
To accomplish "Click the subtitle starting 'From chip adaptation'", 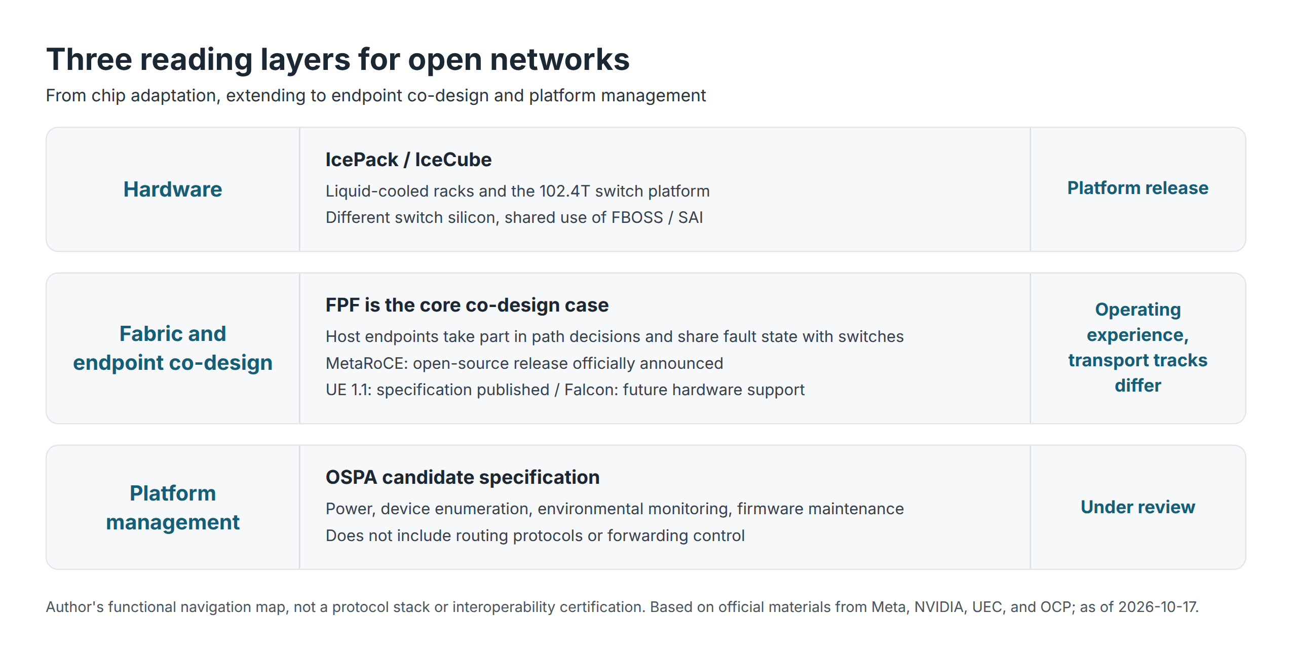I will tap(375, 95).
